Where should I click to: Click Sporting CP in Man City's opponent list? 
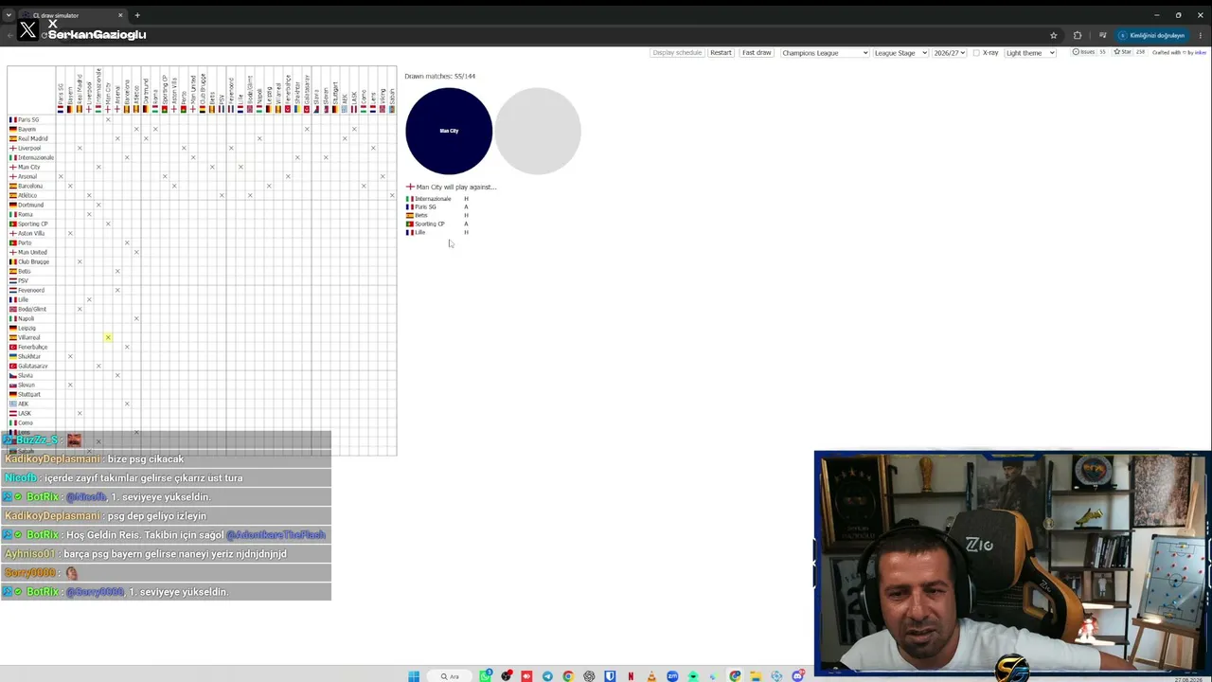click(x=429, y=224)
